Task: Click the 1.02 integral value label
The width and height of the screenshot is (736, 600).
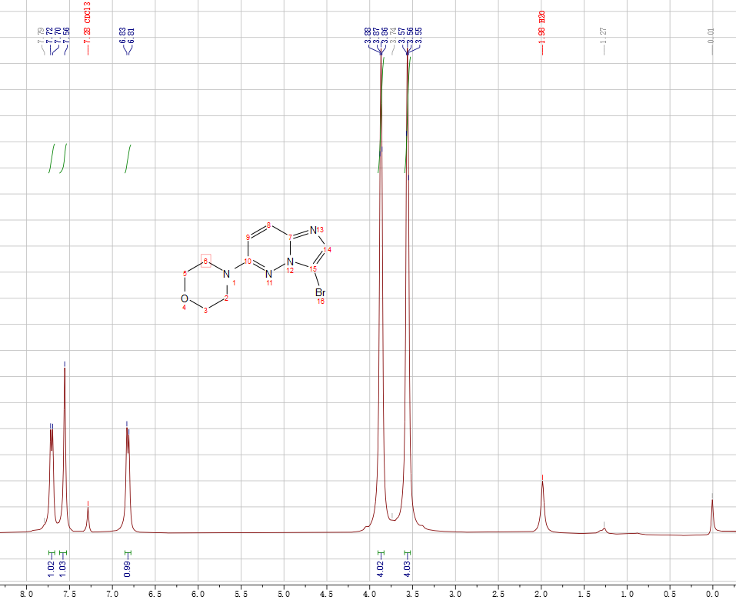Action: point(52,569)
